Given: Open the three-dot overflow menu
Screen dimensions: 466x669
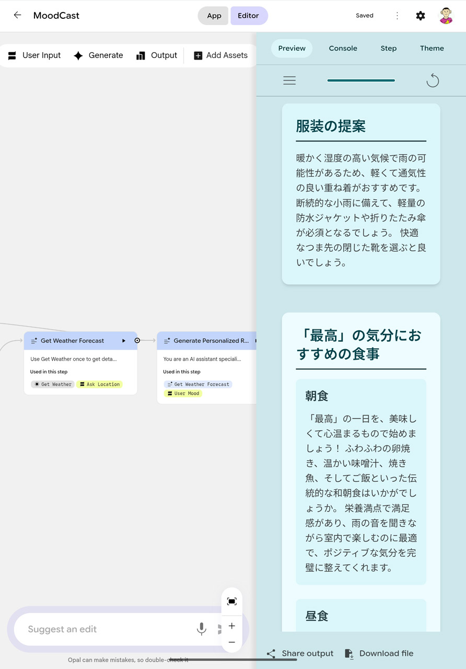Looking at the screenshot, I should 397,16.
